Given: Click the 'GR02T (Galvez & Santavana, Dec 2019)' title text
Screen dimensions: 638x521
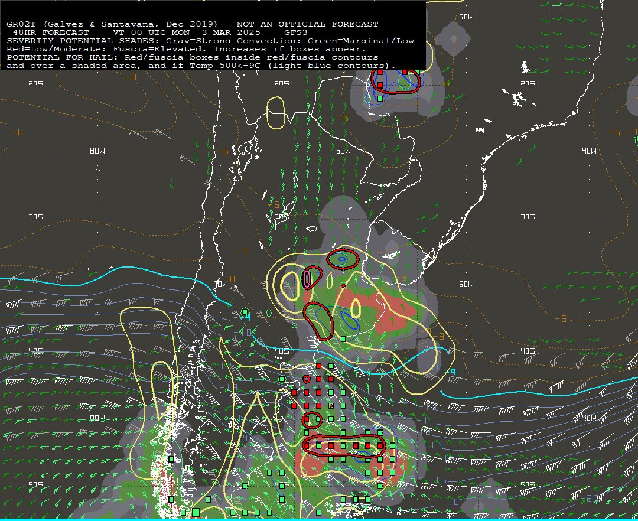Looking at the screenshot, I should [x=112, y=24].
